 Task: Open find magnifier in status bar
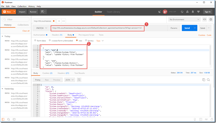pos(8,119)
